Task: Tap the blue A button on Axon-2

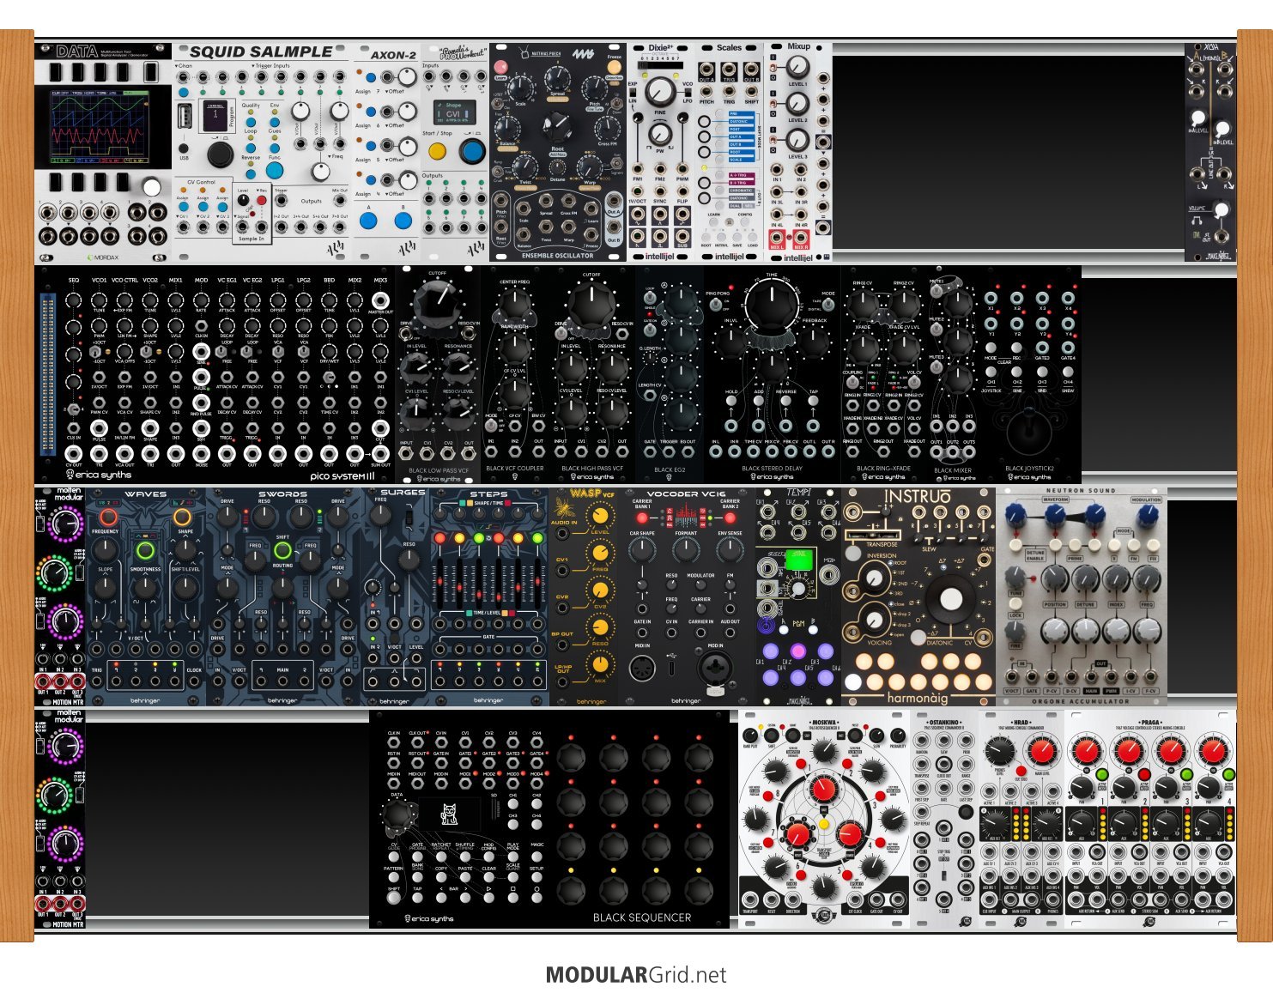Action: [368, 221]
